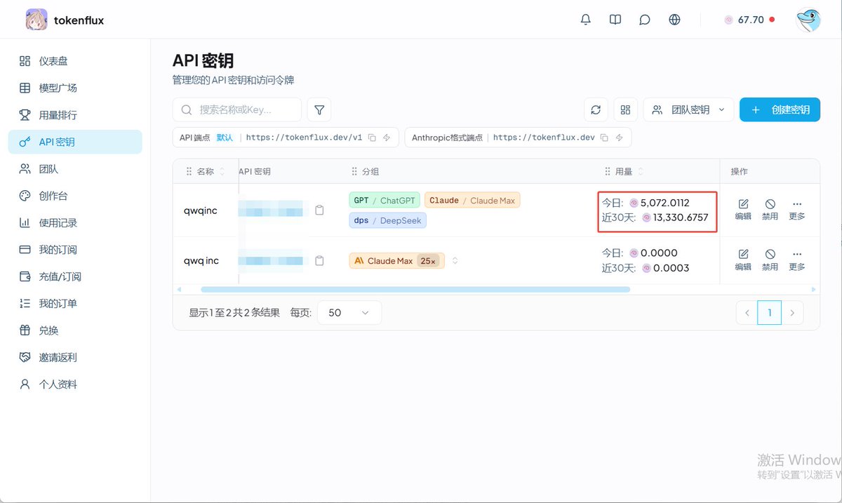The image size is (842, 503).
Task: Click the notification bell icon
Action: pos(586,20)
